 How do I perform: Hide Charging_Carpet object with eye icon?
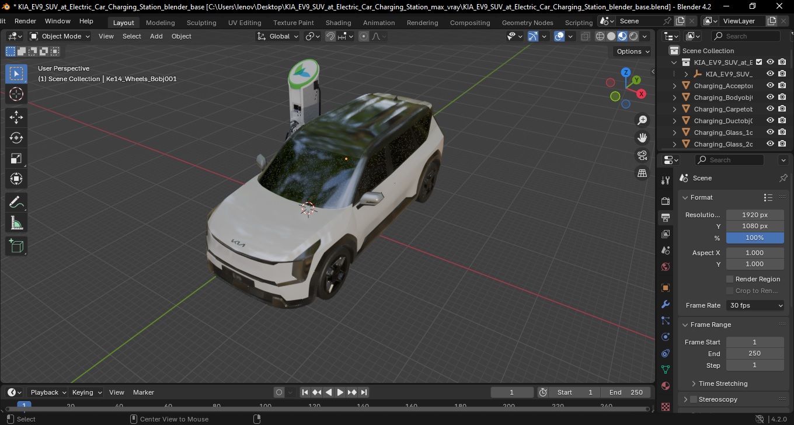click(770, 109)
